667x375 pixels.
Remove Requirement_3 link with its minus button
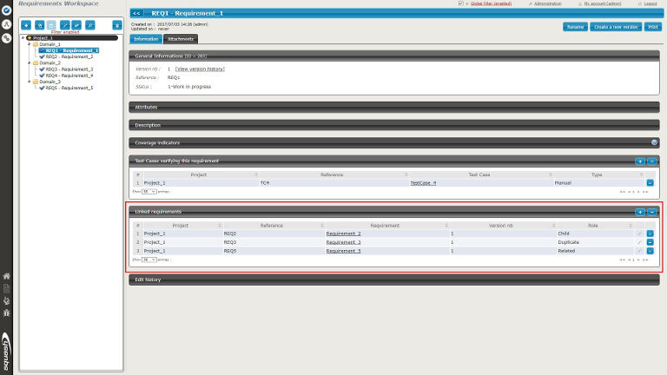[x=650, y=242]
